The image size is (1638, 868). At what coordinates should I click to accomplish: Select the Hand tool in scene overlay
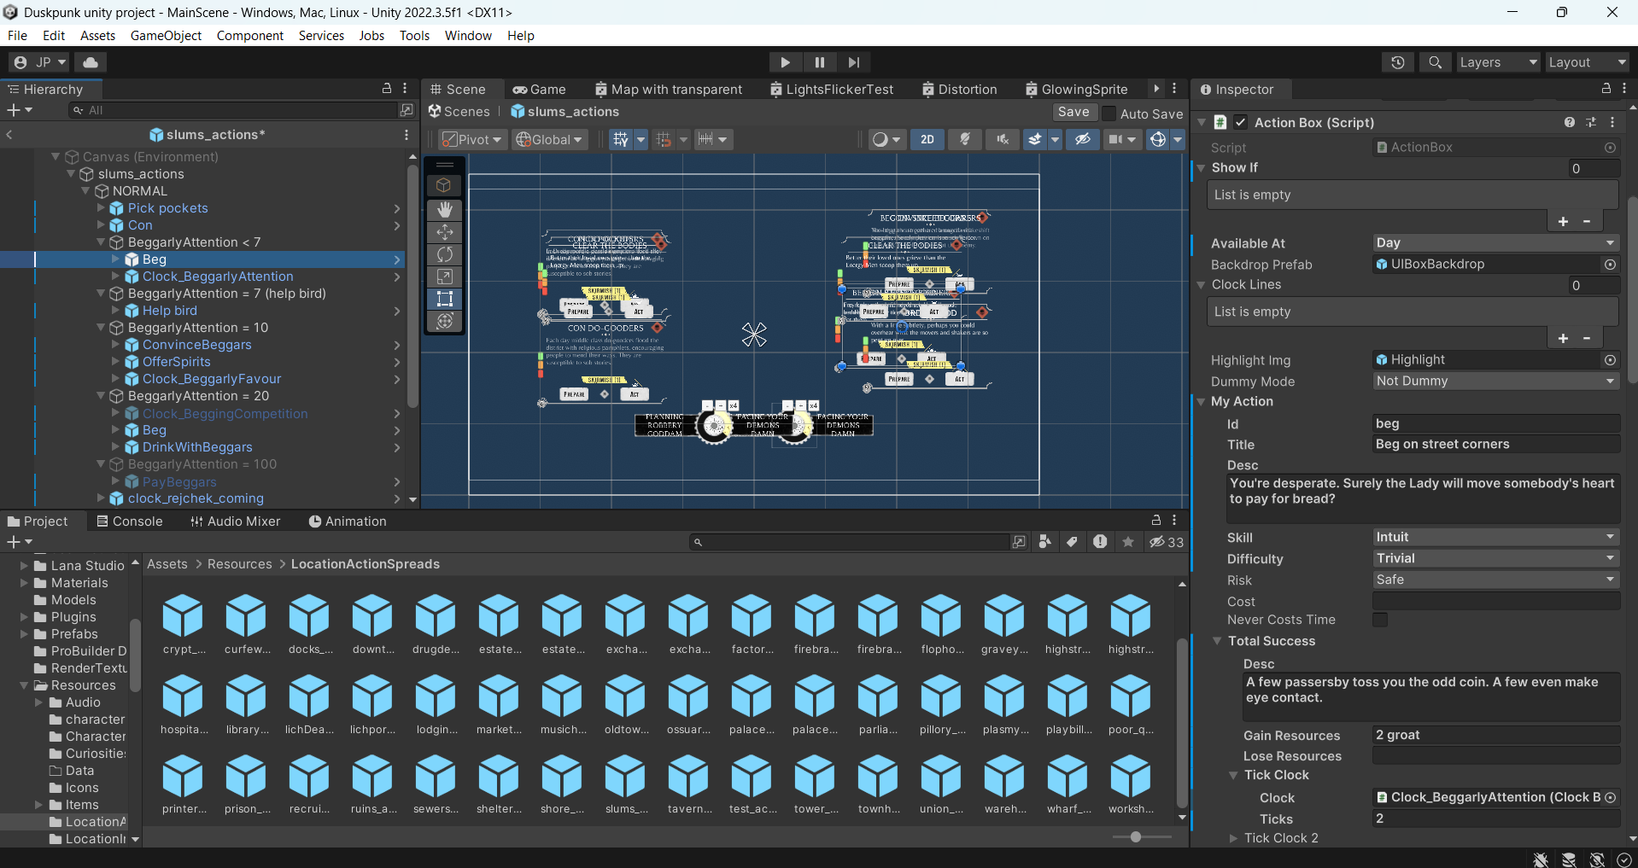tap(445, 210)
